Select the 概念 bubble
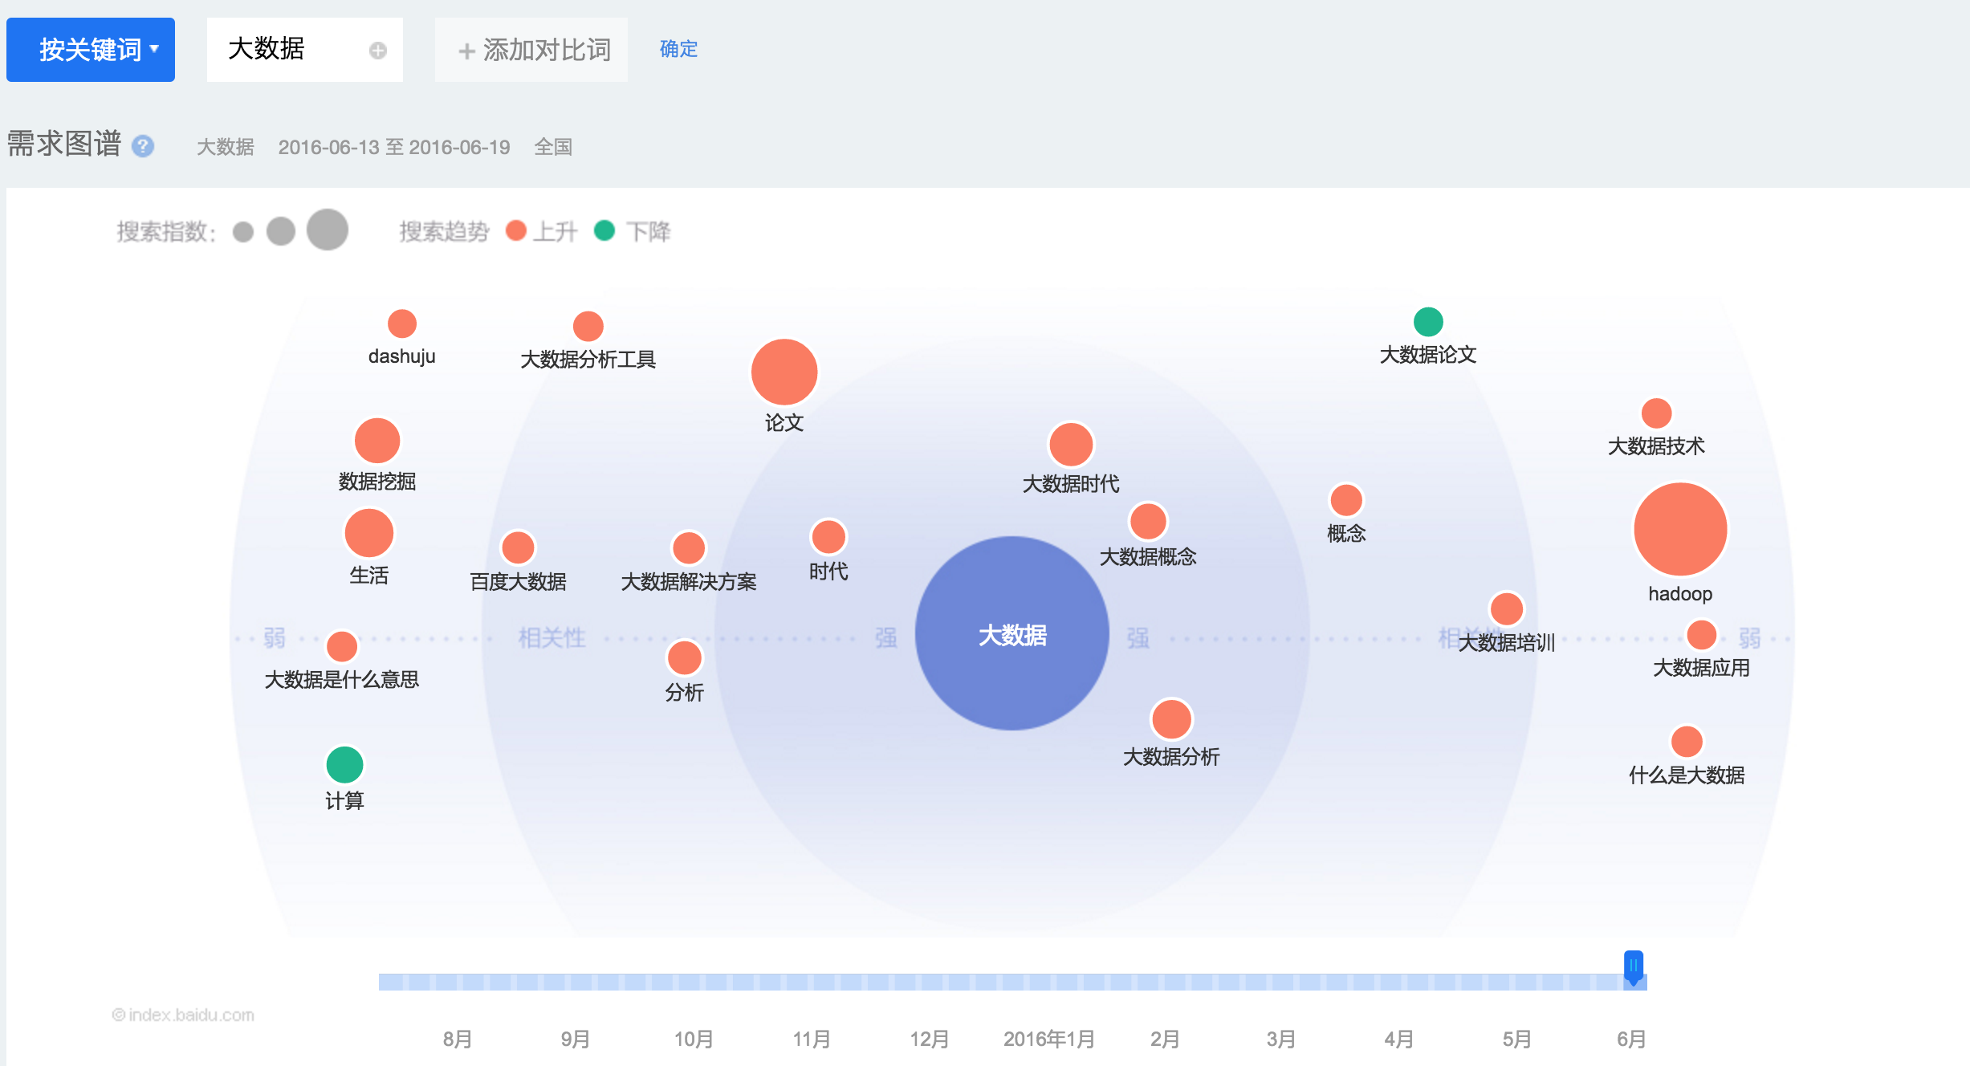 [1346, 500]
